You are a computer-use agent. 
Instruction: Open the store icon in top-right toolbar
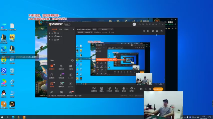[153, 31]
